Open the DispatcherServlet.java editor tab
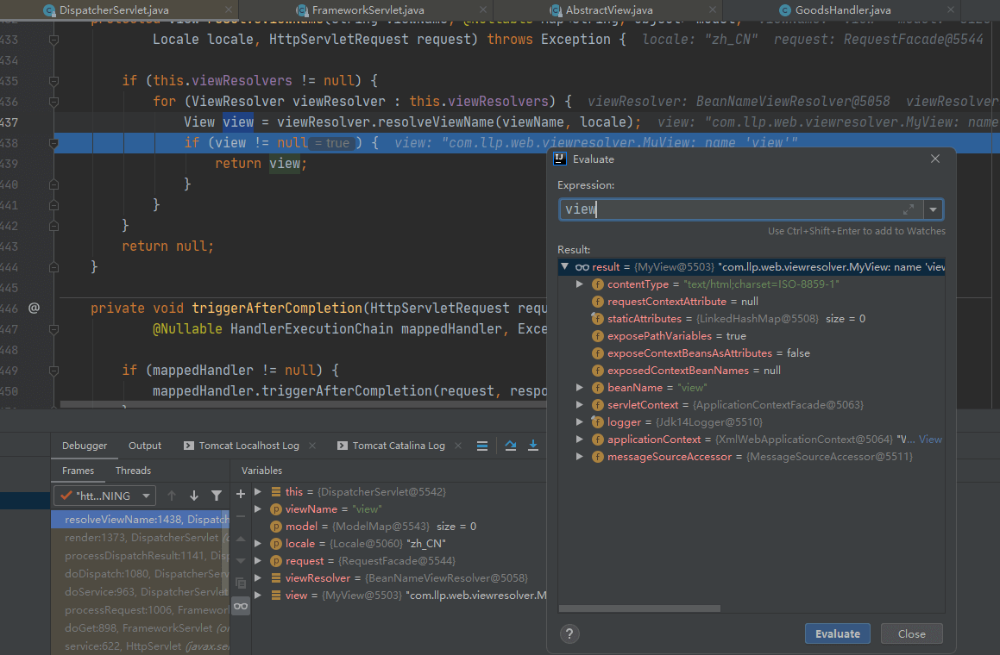 pyautogui.click(x=115, y=10)
